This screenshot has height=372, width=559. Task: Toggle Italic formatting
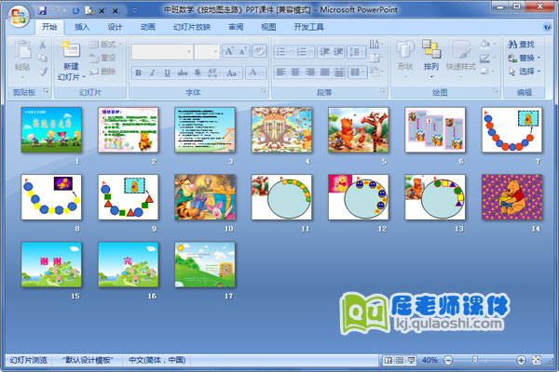tap(152, 73)
